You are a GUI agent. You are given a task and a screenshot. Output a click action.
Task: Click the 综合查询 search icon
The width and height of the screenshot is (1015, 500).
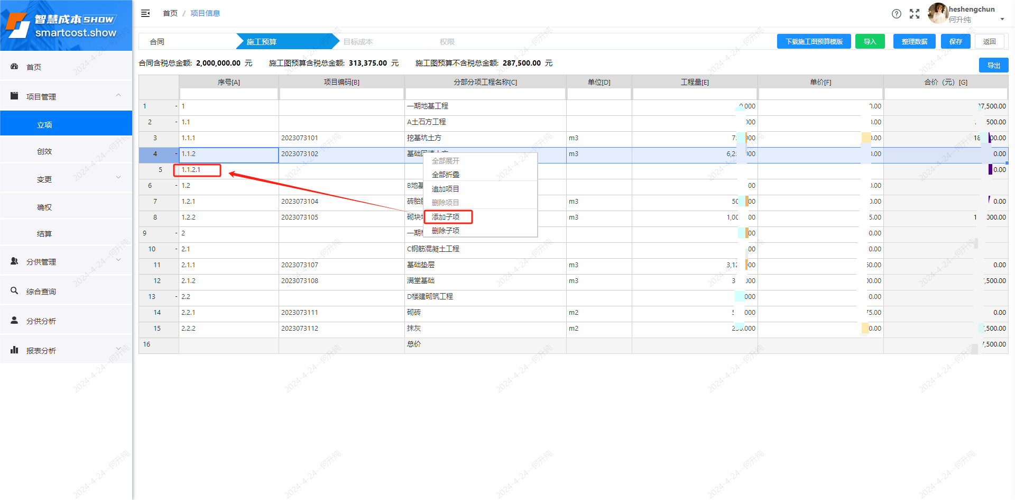(15, 291)
